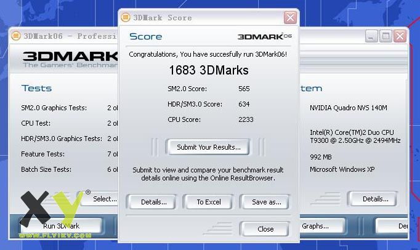Minimize the 3DMark06 main window
The height and width of the screenshot is (250, 420).
click(371, 36)
